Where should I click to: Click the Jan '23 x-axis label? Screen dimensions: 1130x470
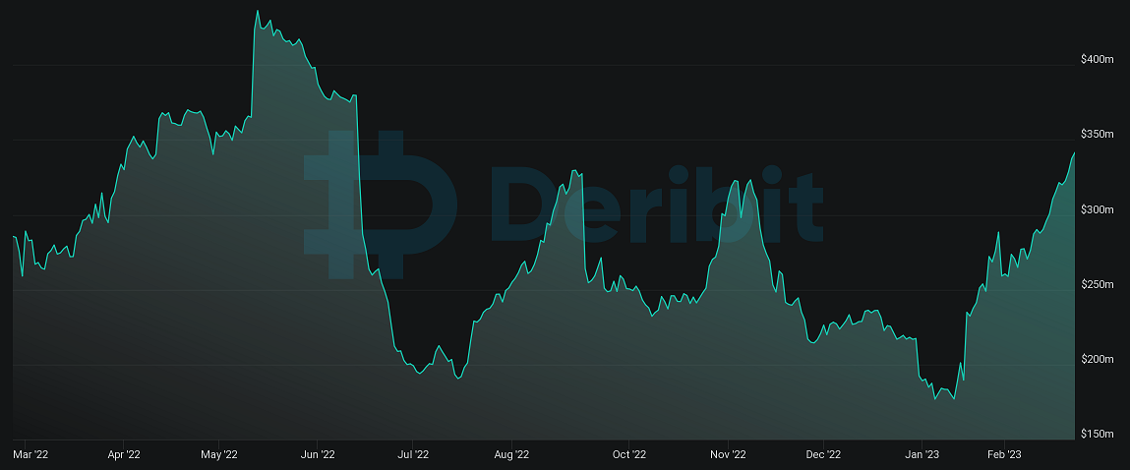point(922,455)
